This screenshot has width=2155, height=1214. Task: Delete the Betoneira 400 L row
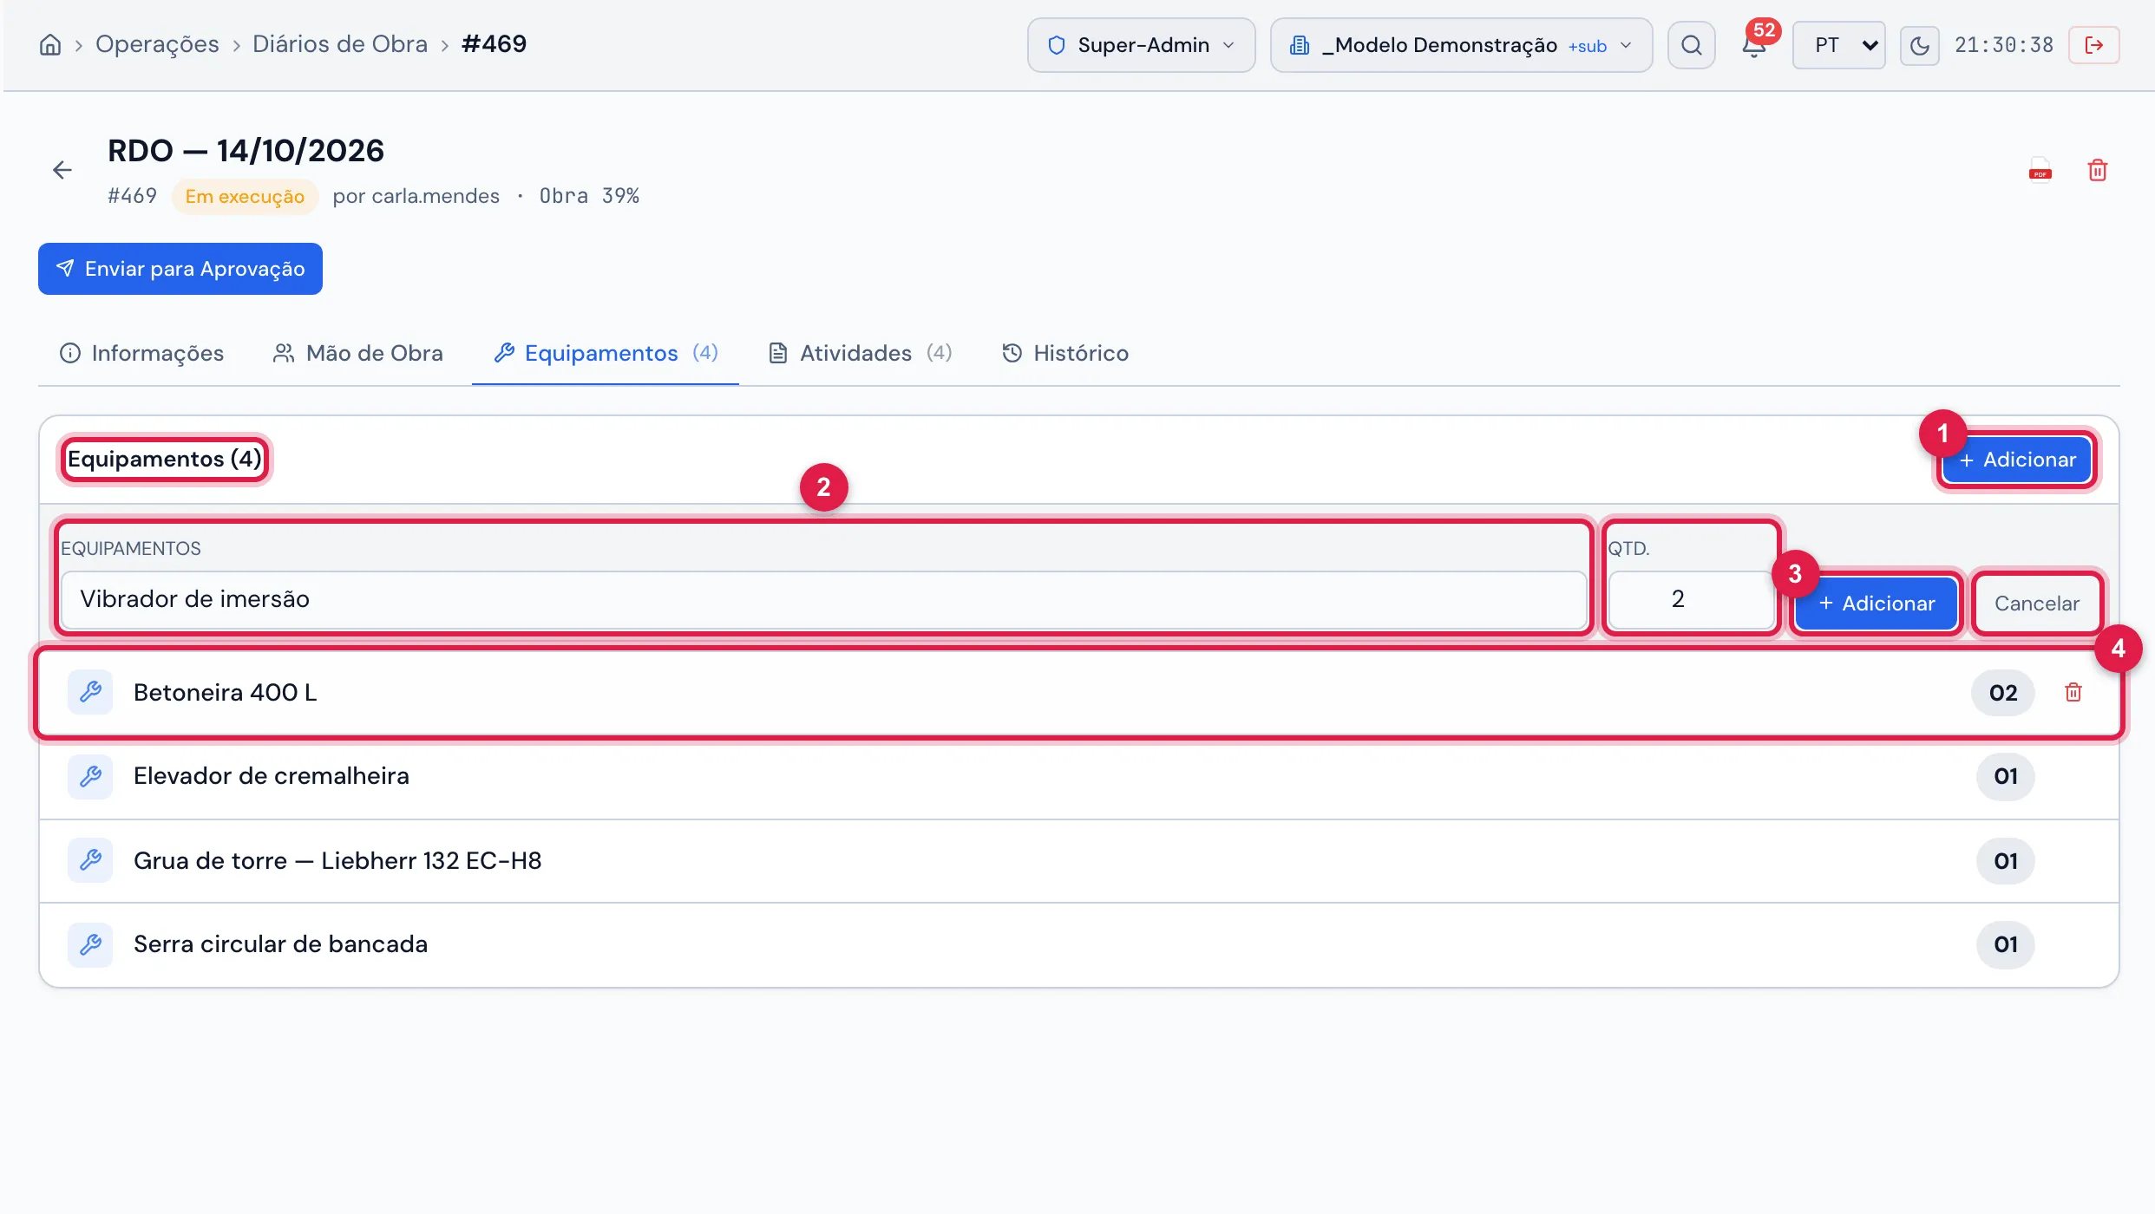coord(2073,692)
